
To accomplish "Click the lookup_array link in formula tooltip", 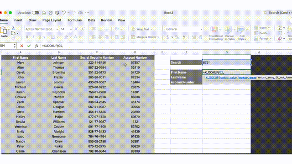I will [247, 77].
